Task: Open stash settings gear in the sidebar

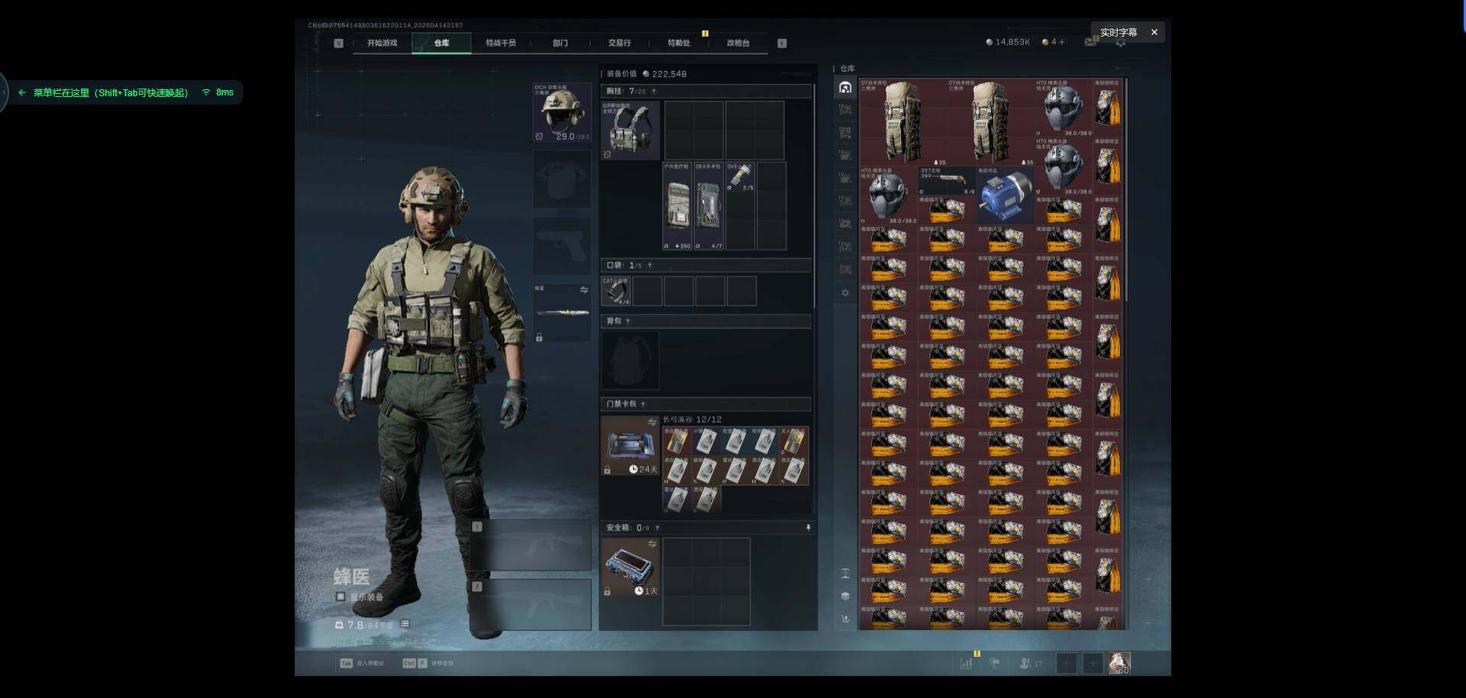Action: click(845, 292)
